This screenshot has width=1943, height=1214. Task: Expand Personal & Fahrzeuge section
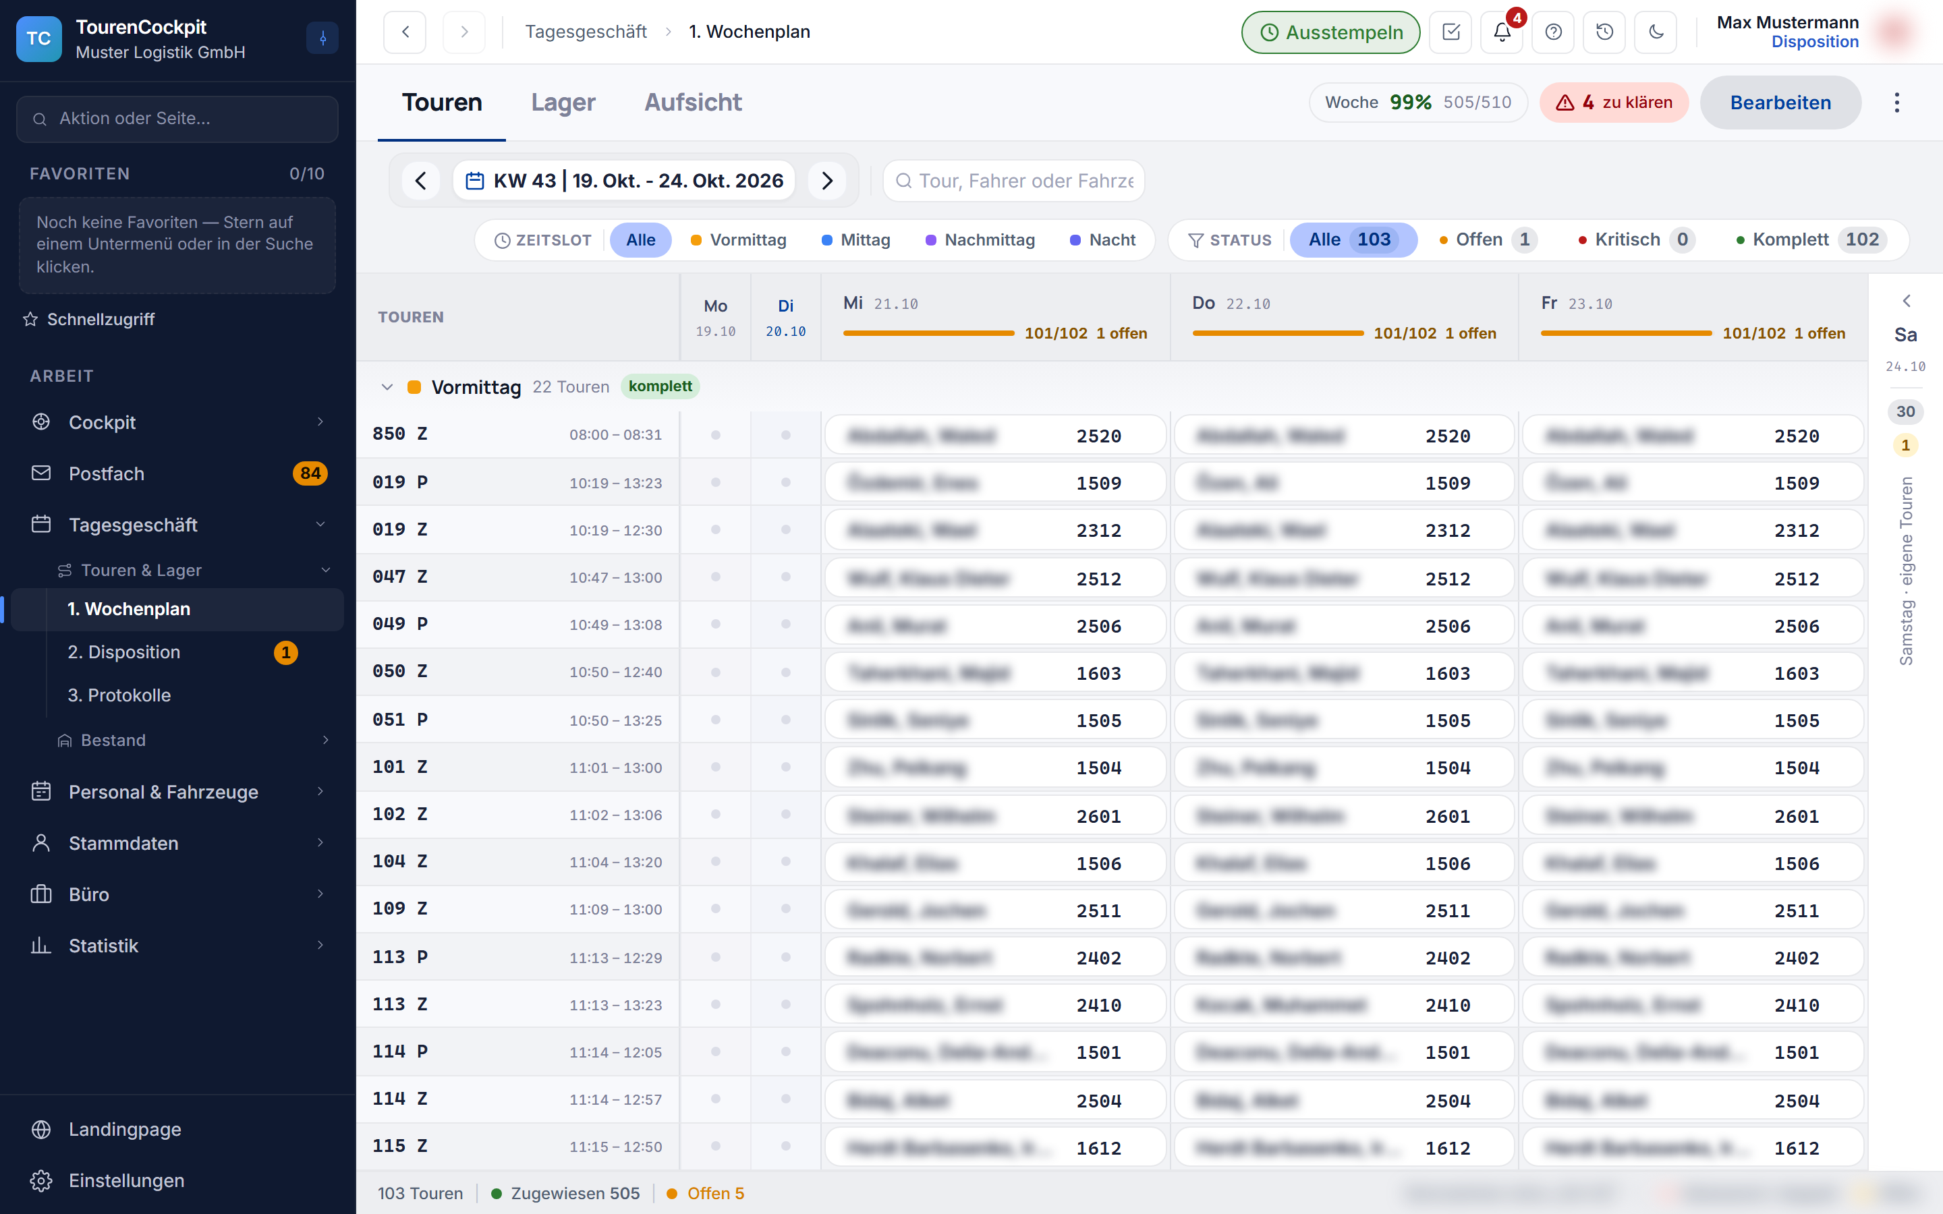pos(177,792)
